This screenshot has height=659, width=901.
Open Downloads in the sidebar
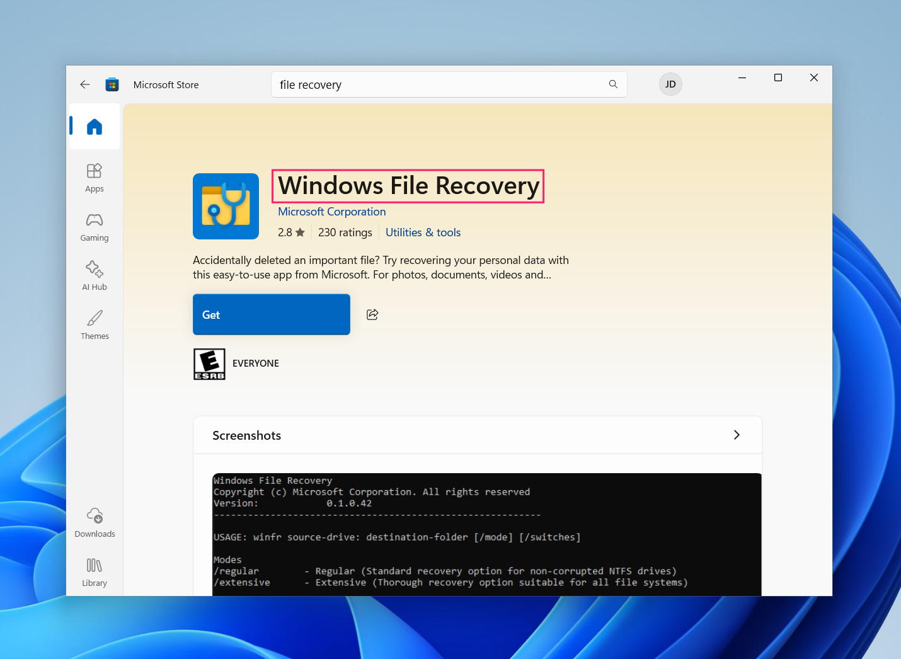95,523
